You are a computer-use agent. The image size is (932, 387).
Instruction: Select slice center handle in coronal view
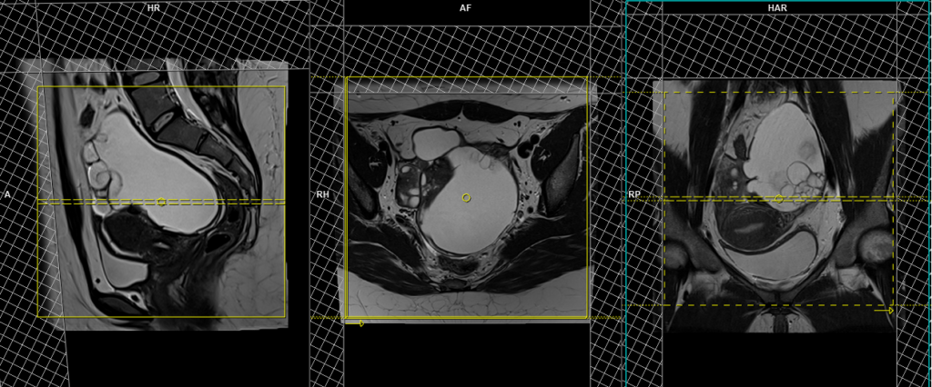pos(779,199)
